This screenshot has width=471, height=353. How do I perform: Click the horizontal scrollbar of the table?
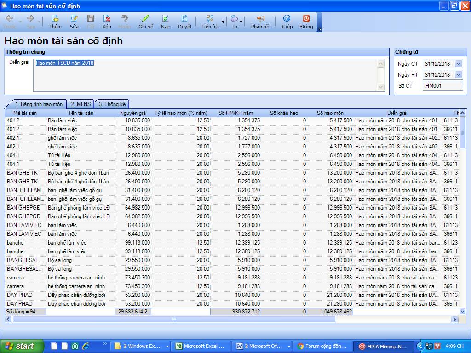point(175,319)
